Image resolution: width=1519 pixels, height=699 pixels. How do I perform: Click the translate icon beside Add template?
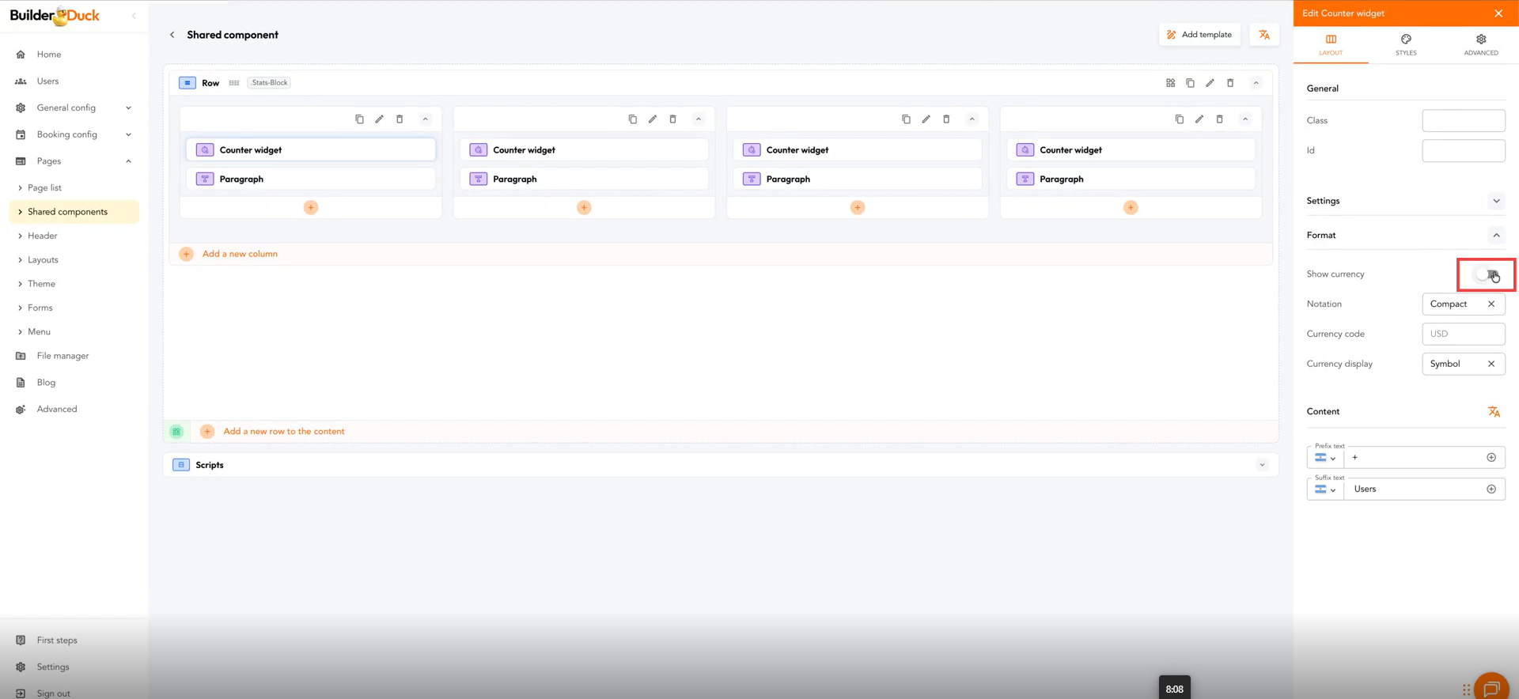click(x=1263, y=35)
